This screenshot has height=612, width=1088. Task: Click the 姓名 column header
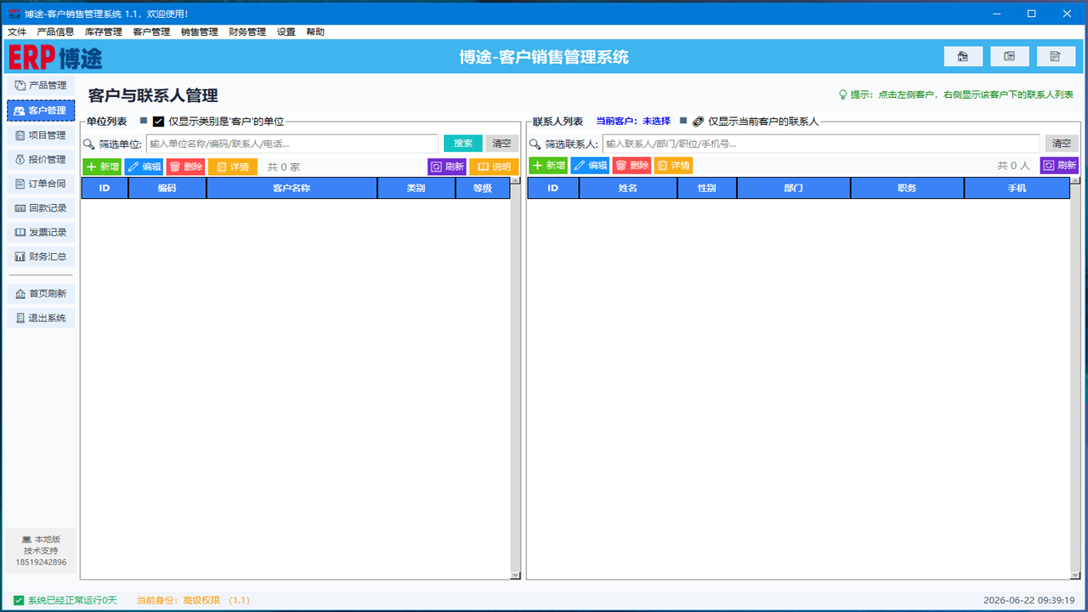click(628, 188)
